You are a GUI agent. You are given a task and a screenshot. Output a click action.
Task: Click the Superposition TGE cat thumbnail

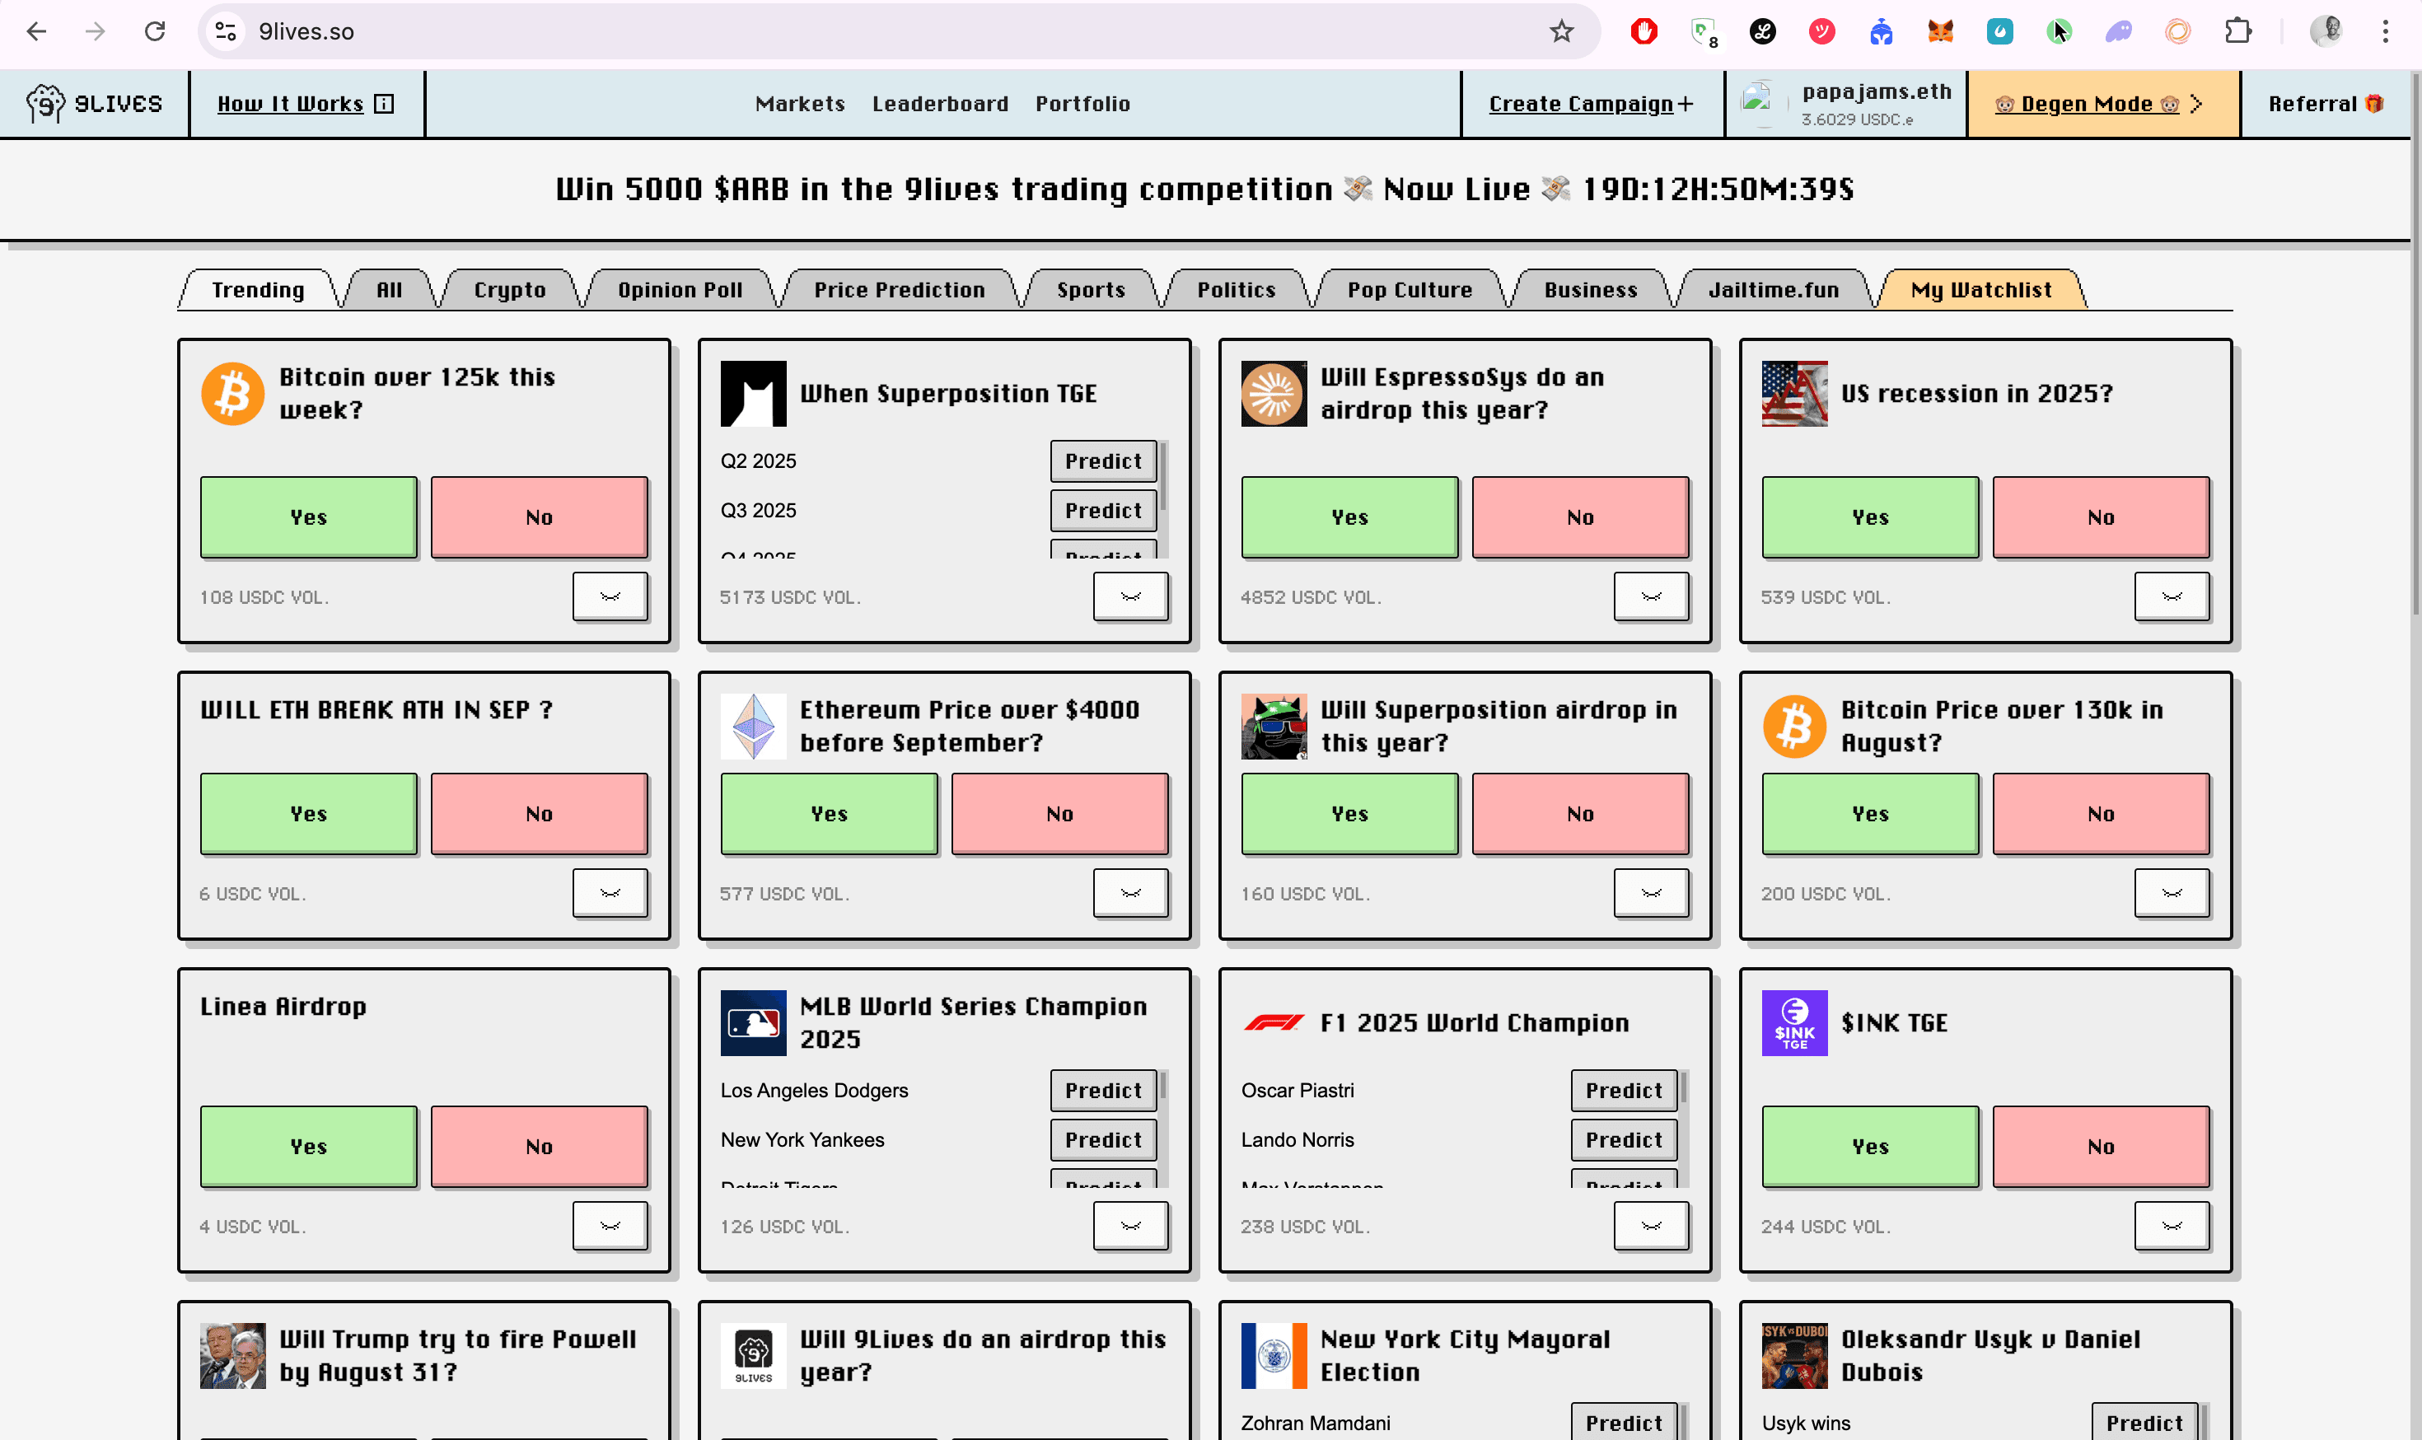click(753, 394)
